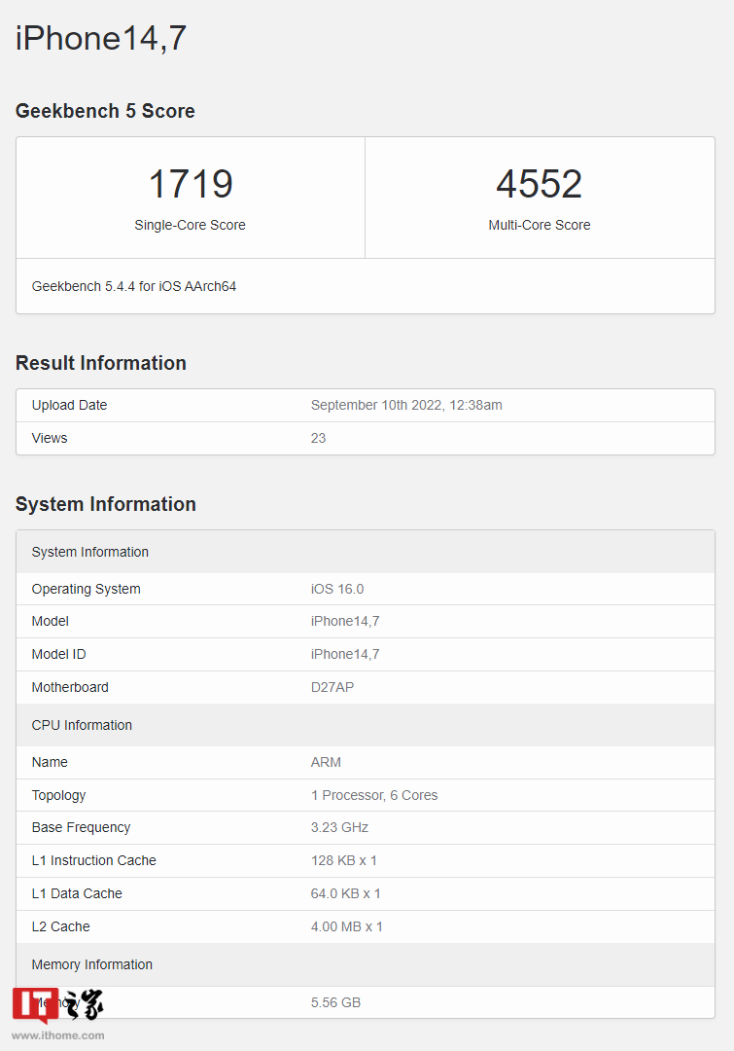Click the iPhone14,7 page title
734x1051 pixels.
pyautogui.click(x=101, y=38)
